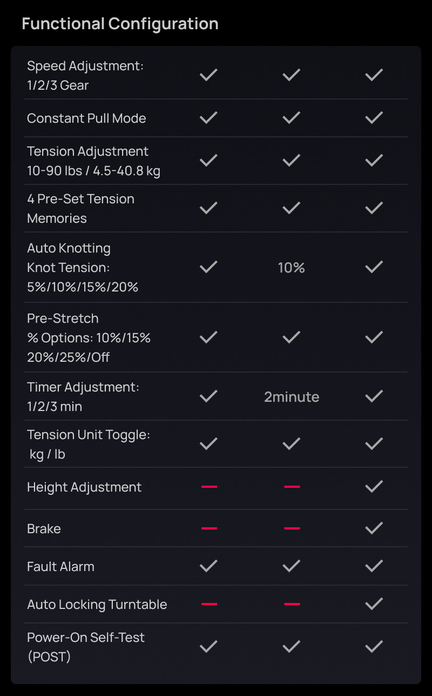Click the last checkmark in Constant Pull Mode row
432x696 pixels.
pyautogui.click(x=374, y=118)
